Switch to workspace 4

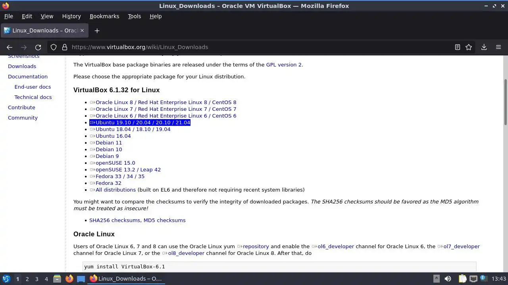click(46, 279)
